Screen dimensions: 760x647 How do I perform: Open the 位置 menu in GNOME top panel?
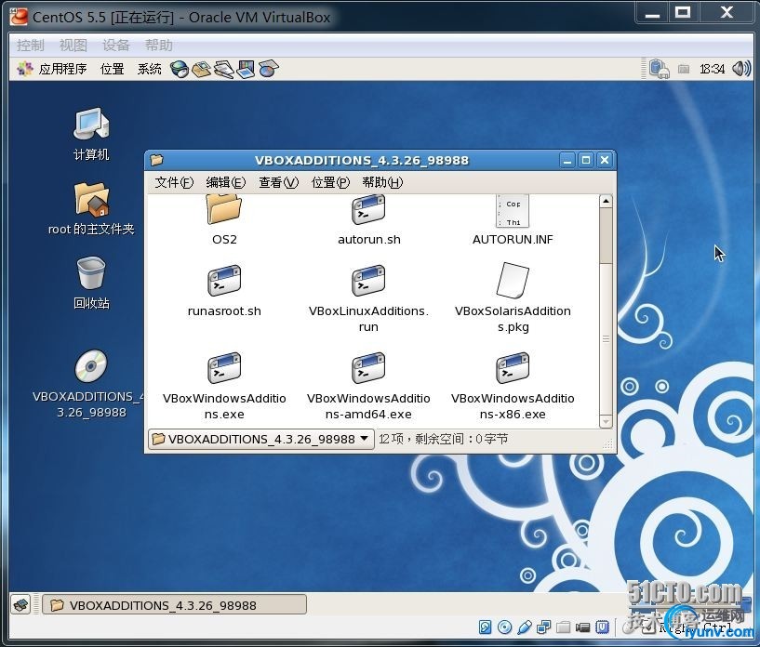click(x=112, y=69)
